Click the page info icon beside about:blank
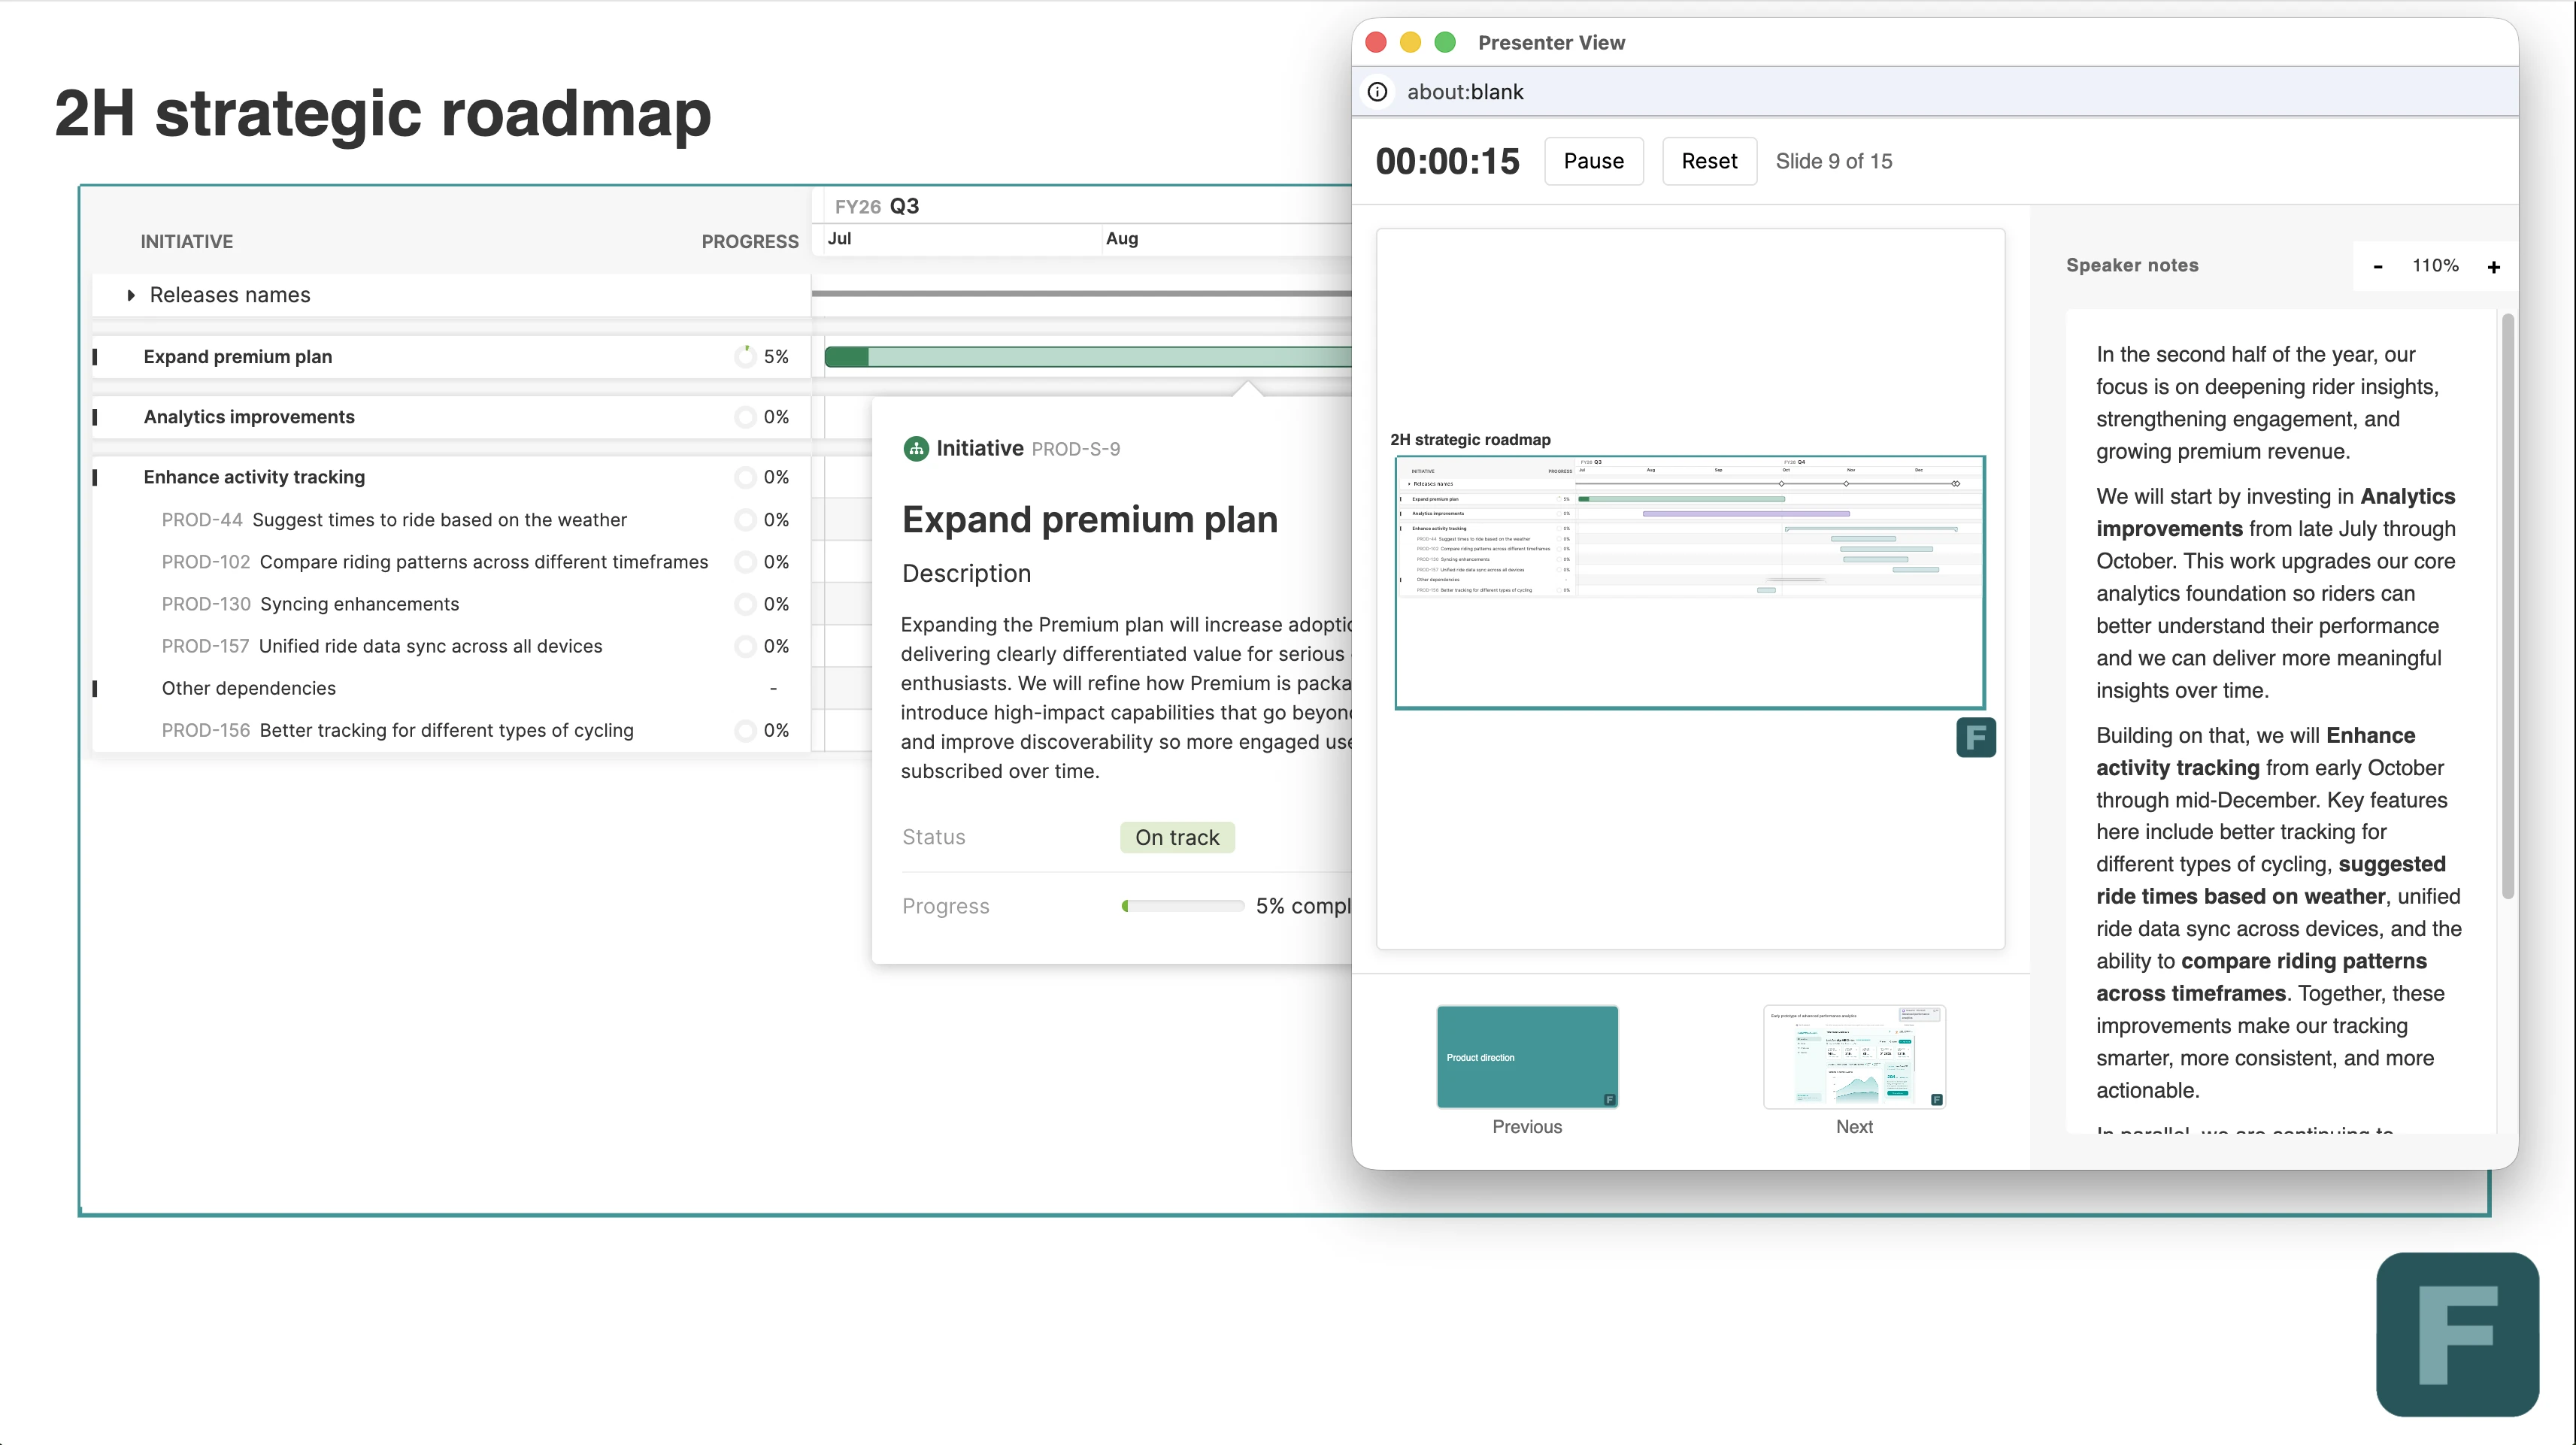Screen dimensions: 2576x1445 point(1377,92)
